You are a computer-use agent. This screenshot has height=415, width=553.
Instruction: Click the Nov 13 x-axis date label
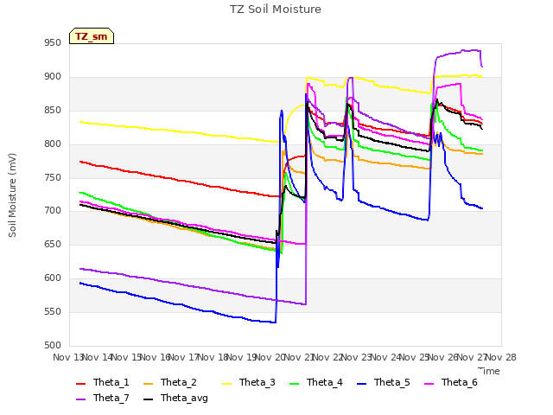pos(67,357)
